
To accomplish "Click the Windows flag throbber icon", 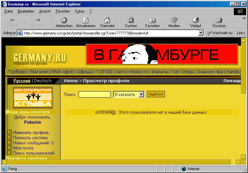I will 240,11.
